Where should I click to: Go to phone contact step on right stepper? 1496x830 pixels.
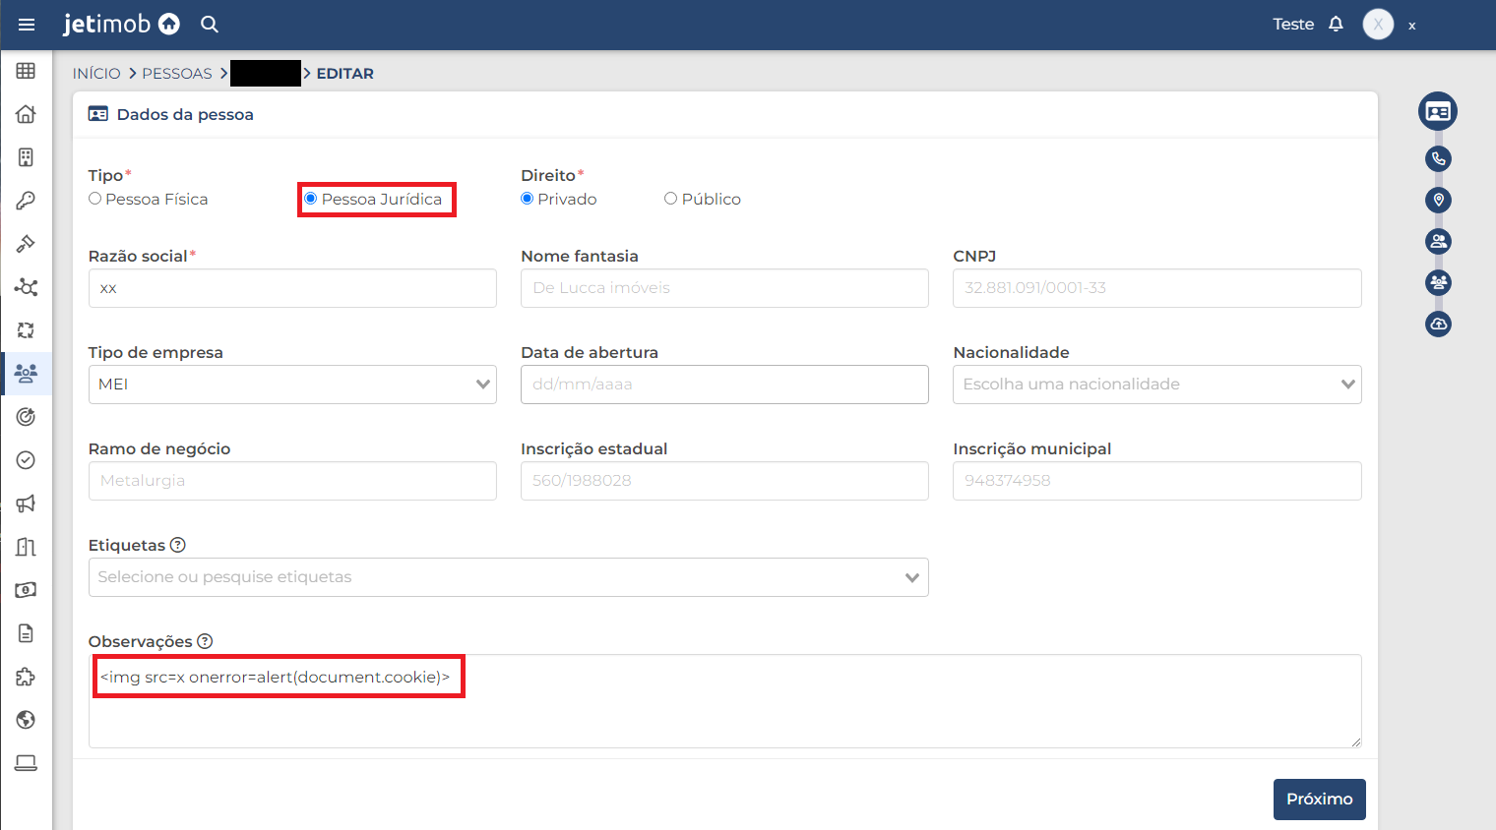1438,158
